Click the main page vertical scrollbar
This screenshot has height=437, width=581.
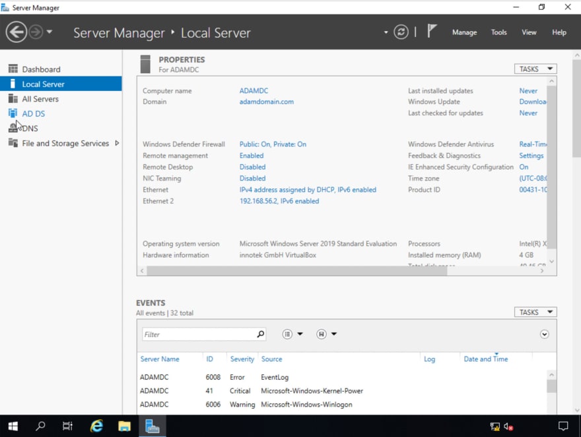coord(576,108)
